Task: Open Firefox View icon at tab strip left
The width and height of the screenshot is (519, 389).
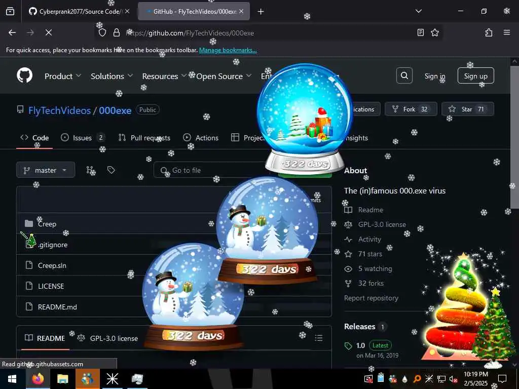Action: click(x=10, y=12)
